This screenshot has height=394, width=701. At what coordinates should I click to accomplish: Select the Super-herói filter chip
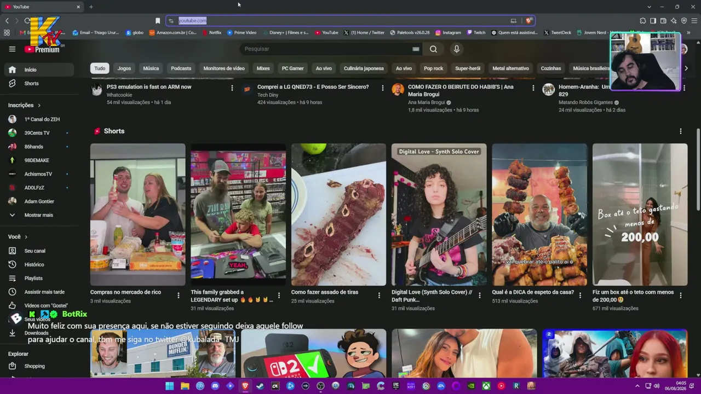468,68
